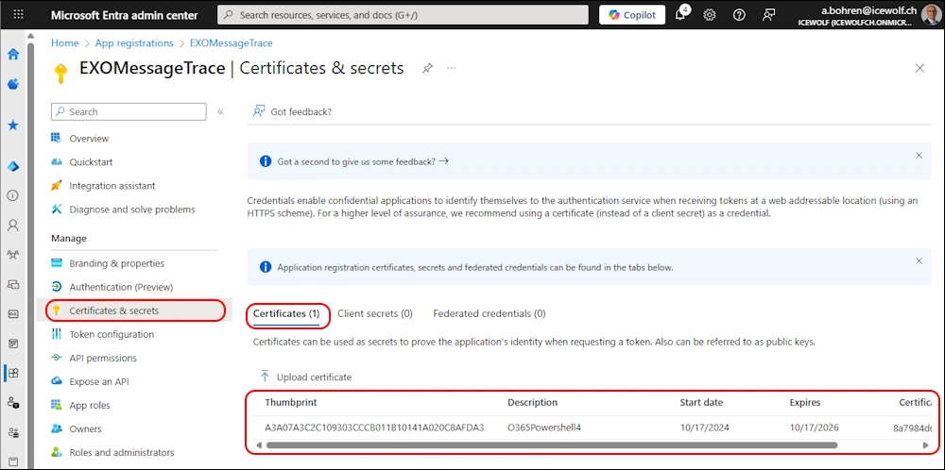Click the help question mark icon

(739, 15)
